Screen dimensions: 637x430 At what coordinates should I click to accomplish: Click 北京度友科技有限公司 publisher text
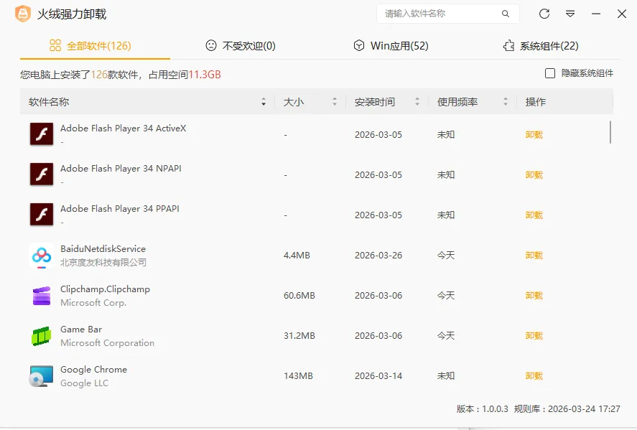pos(103,262)
